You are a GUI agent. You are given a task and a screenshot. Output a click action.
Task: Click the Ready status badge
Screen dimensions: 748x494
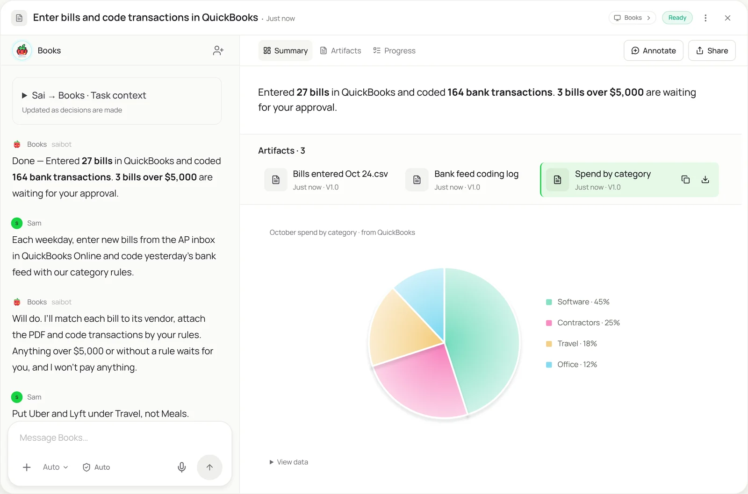point(677,18)
